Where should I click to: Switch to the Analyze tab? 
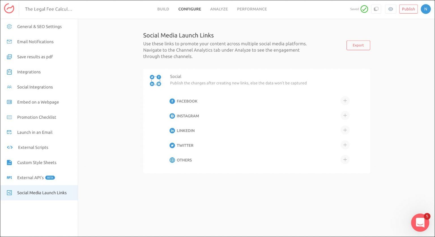click(219, 9)
